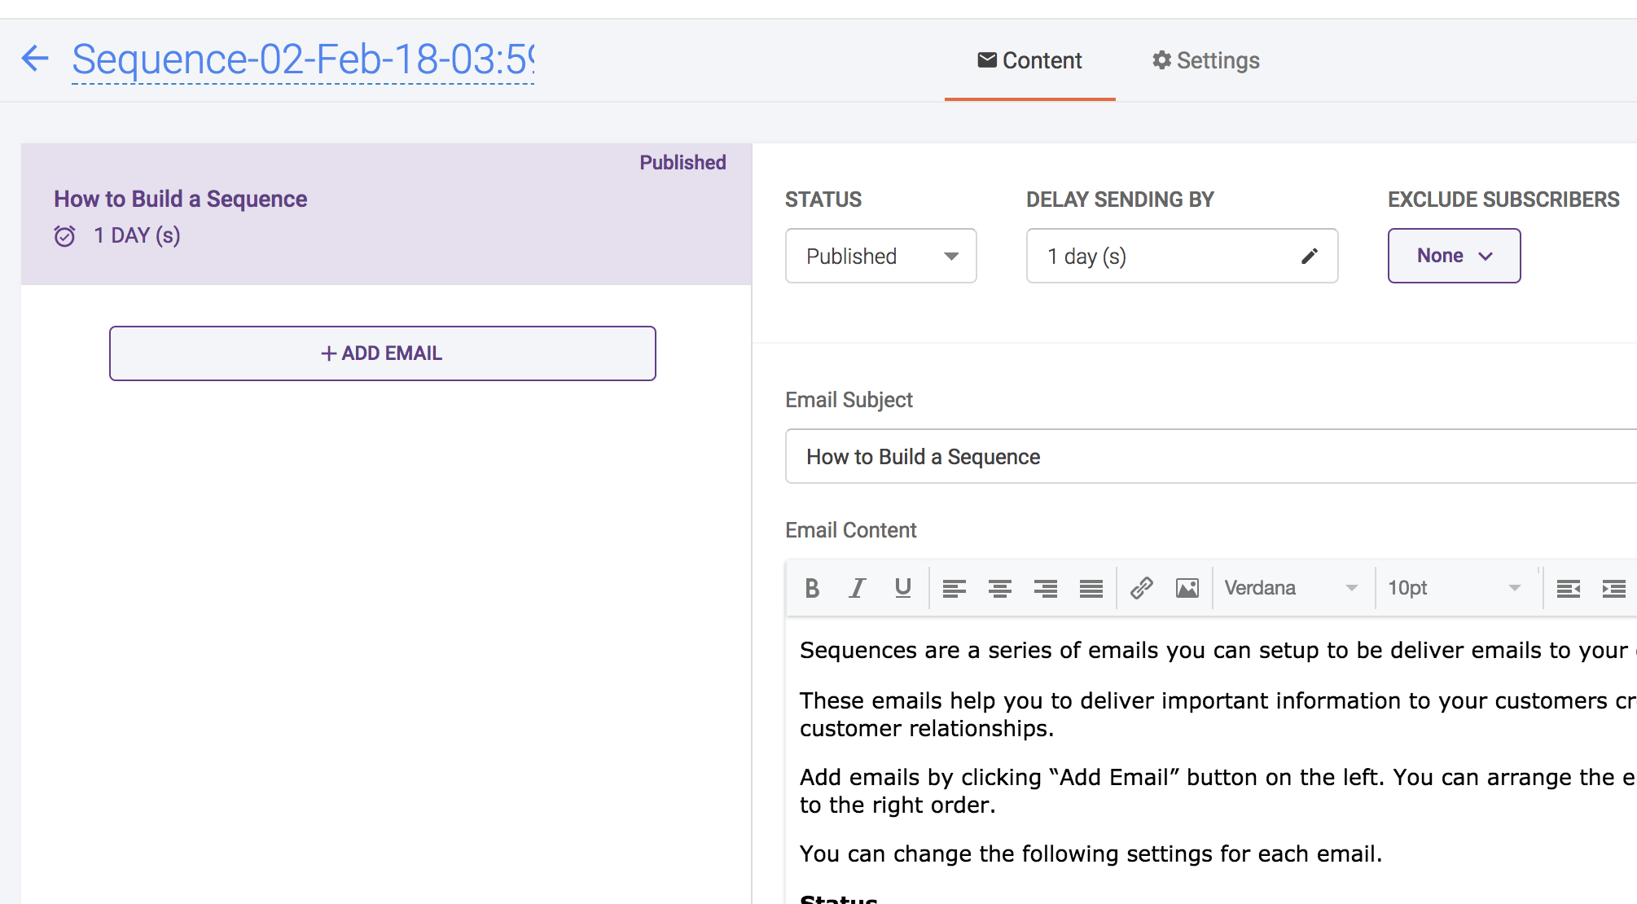Open the Published status dropdown
The height and width of the screenshot is (904, 1637).
click(880, 257)
